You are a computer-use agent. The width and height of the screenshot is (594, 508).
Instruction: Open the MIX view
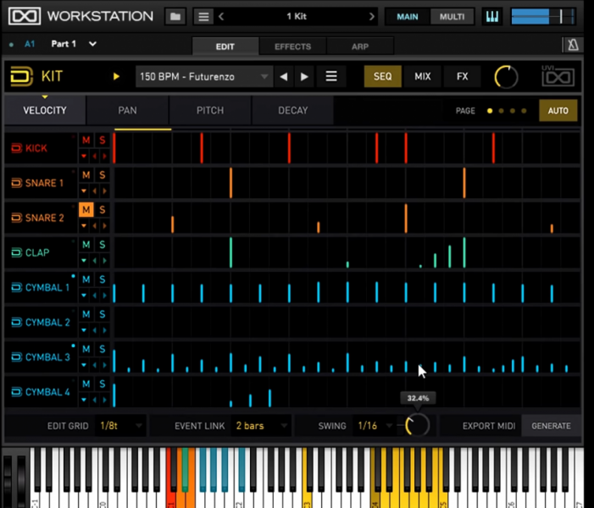coord(422,76)
